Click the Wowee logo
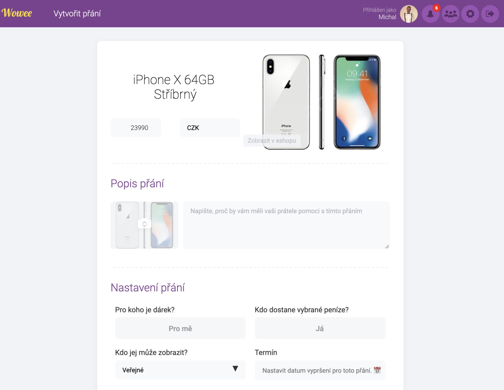Image resolution: width=504 pixels, height=390 pixels. 17,13
